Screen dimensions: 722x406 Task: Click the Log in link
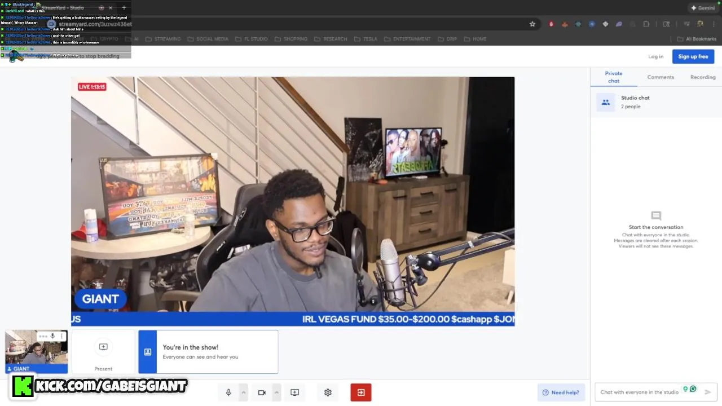pos(655,56)
